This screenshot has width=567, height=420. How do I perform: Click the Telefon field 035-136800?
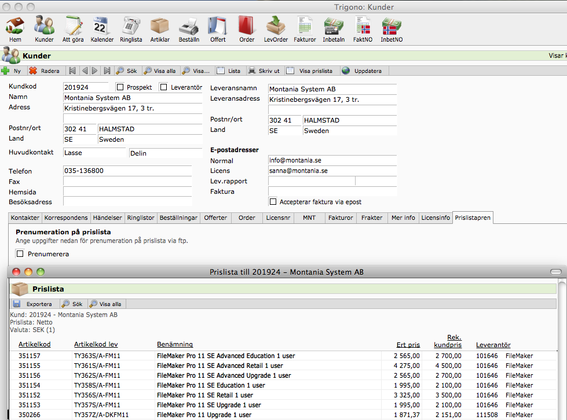point(127,171)
